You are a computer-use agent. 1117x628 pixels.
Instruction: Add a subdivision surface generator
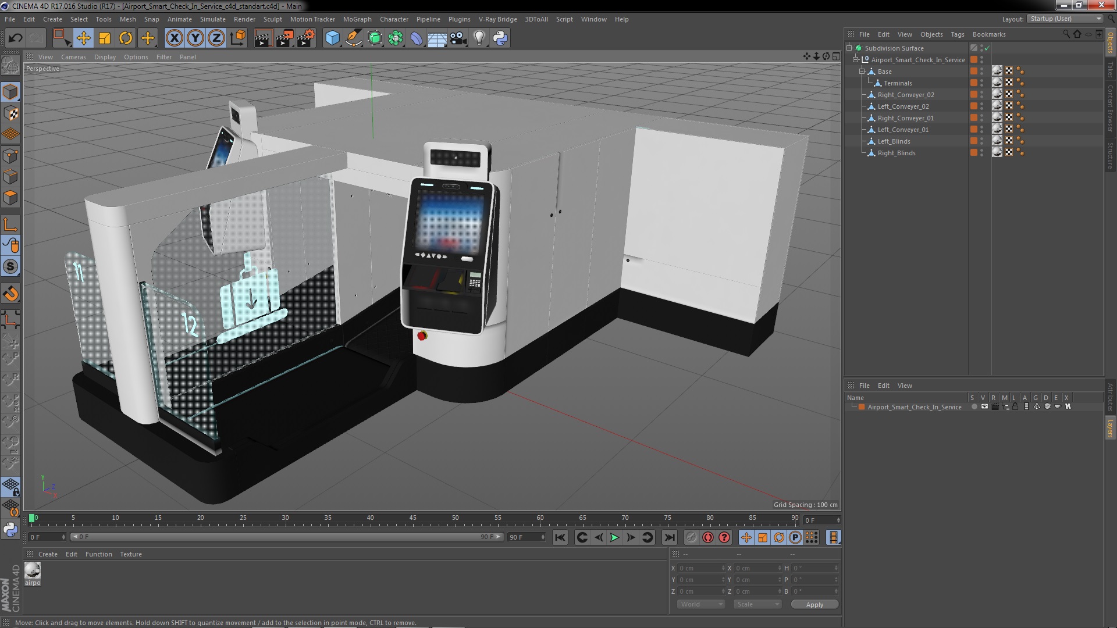pos(375,38)
